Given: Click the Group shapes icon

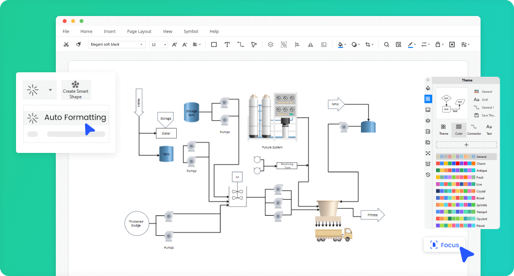Looking at the screenshot, I should coord(284,45).
